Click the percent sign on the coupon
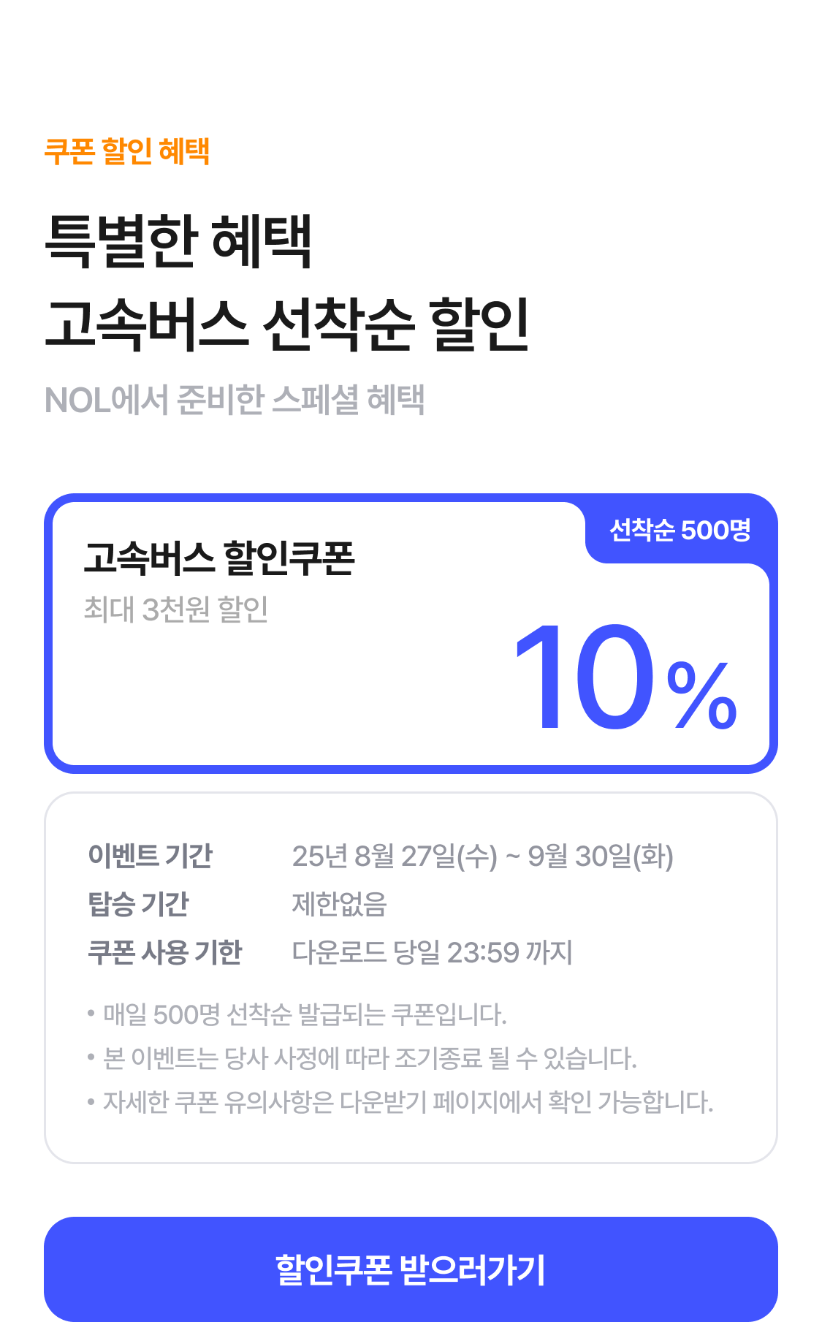 click(x=702, y=695)
